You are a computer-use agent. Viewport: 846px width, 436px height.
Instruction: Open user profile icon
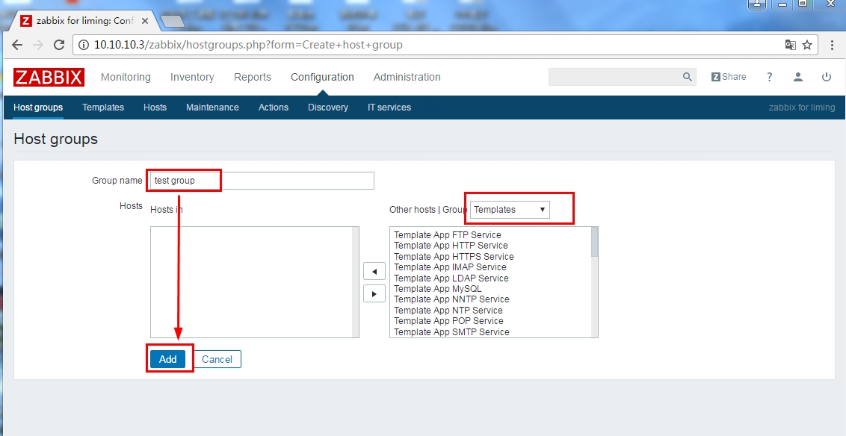(x=798, y=77)
